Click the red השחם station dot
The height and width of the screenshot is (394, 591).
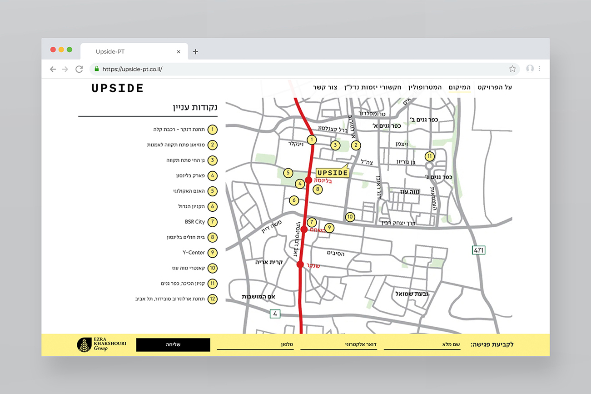(x=304, y=230)
